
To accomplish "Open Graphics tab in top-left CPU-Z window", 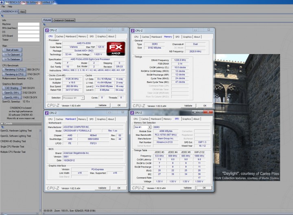I will 101,37.
